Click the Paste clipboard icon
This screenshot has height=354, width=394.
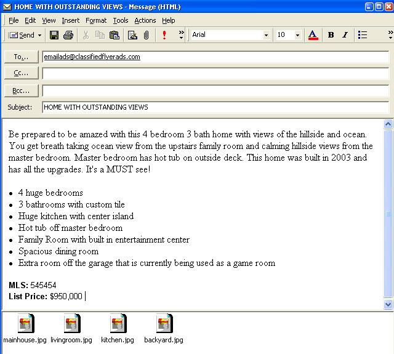115,35
